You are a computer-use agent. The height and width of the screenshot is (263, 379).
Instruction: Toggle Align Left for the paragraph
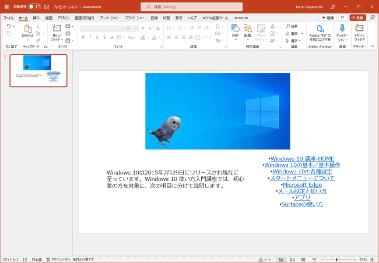(169, 37)
